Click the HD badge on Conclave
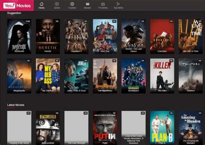The image size is (205, 145). pos(171,21)
